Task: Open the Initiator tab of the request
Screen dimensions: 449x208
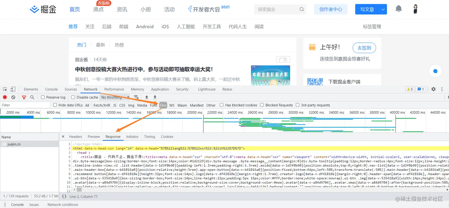Action: pos(132,137)
